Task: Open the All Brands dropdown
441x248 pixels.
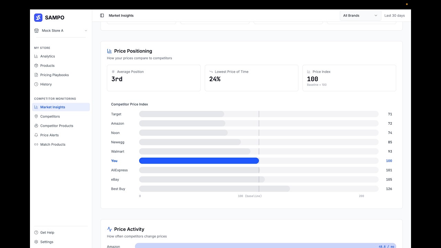Action: point(360,15)
